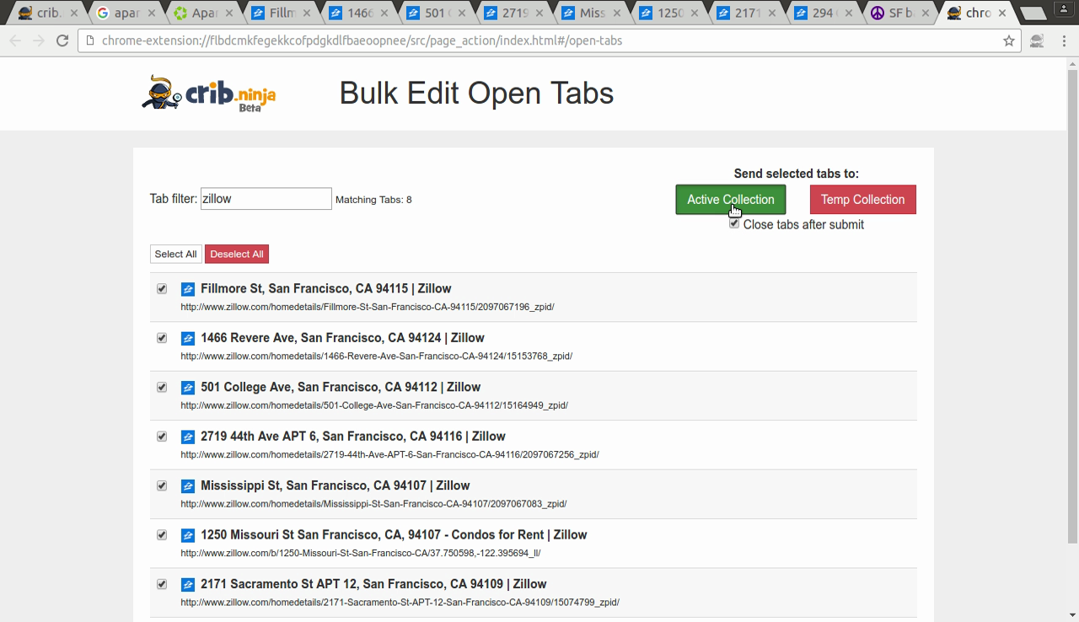
Task: Uncheck the Fillmore St listing checkbox
Action: click(162, 288)
